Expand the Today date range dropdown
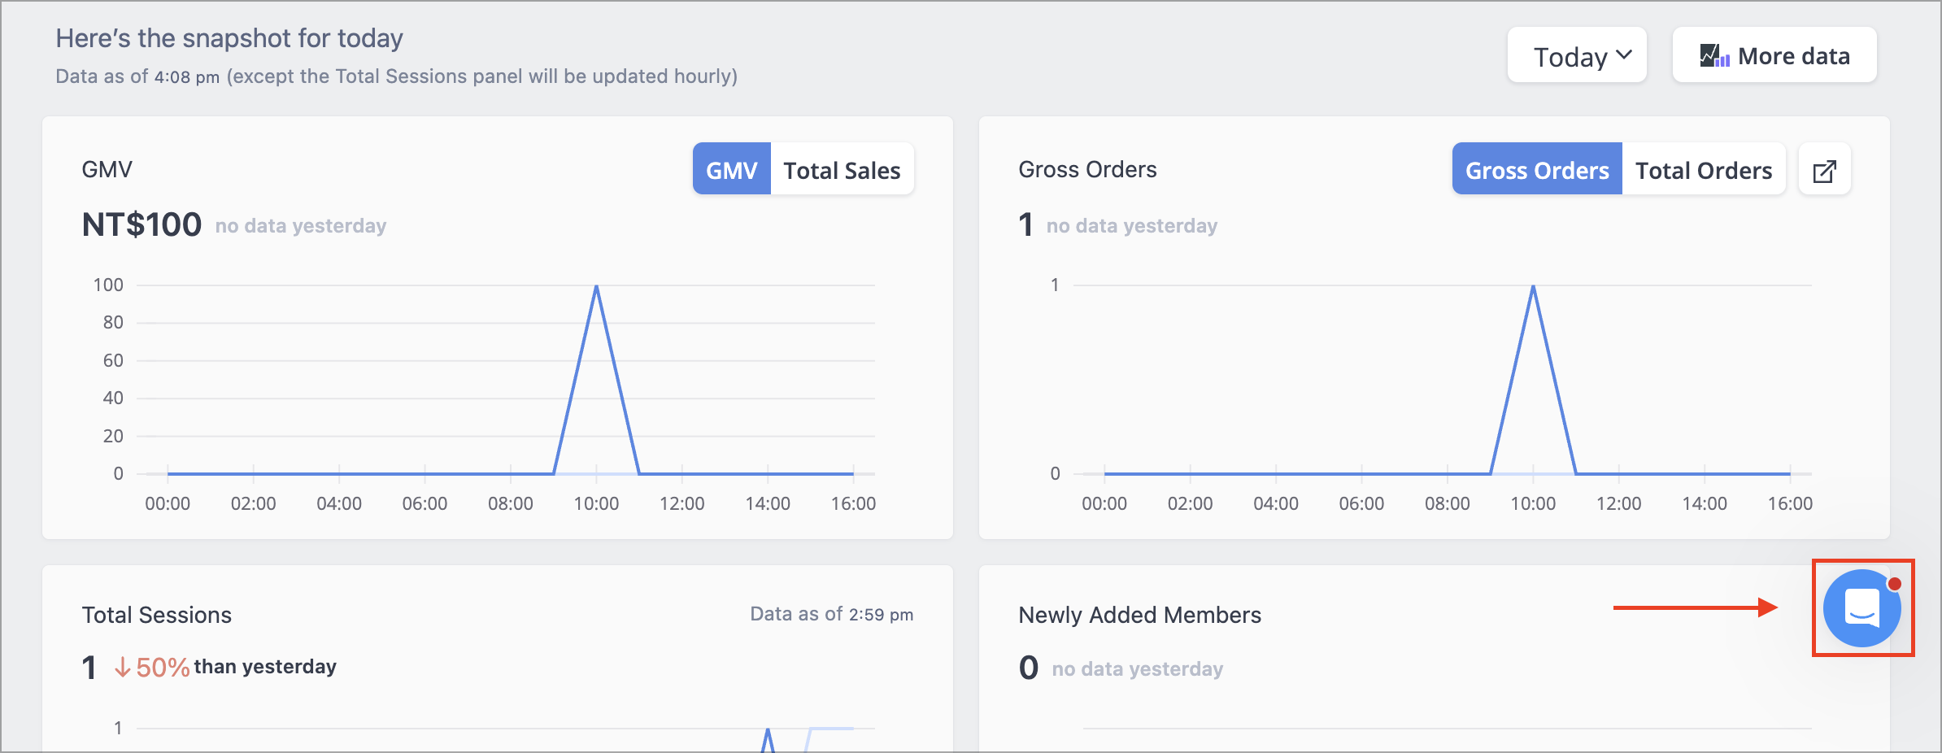Image resolution: width=1942 pixels, height=753 pixels. point(1577,55)
